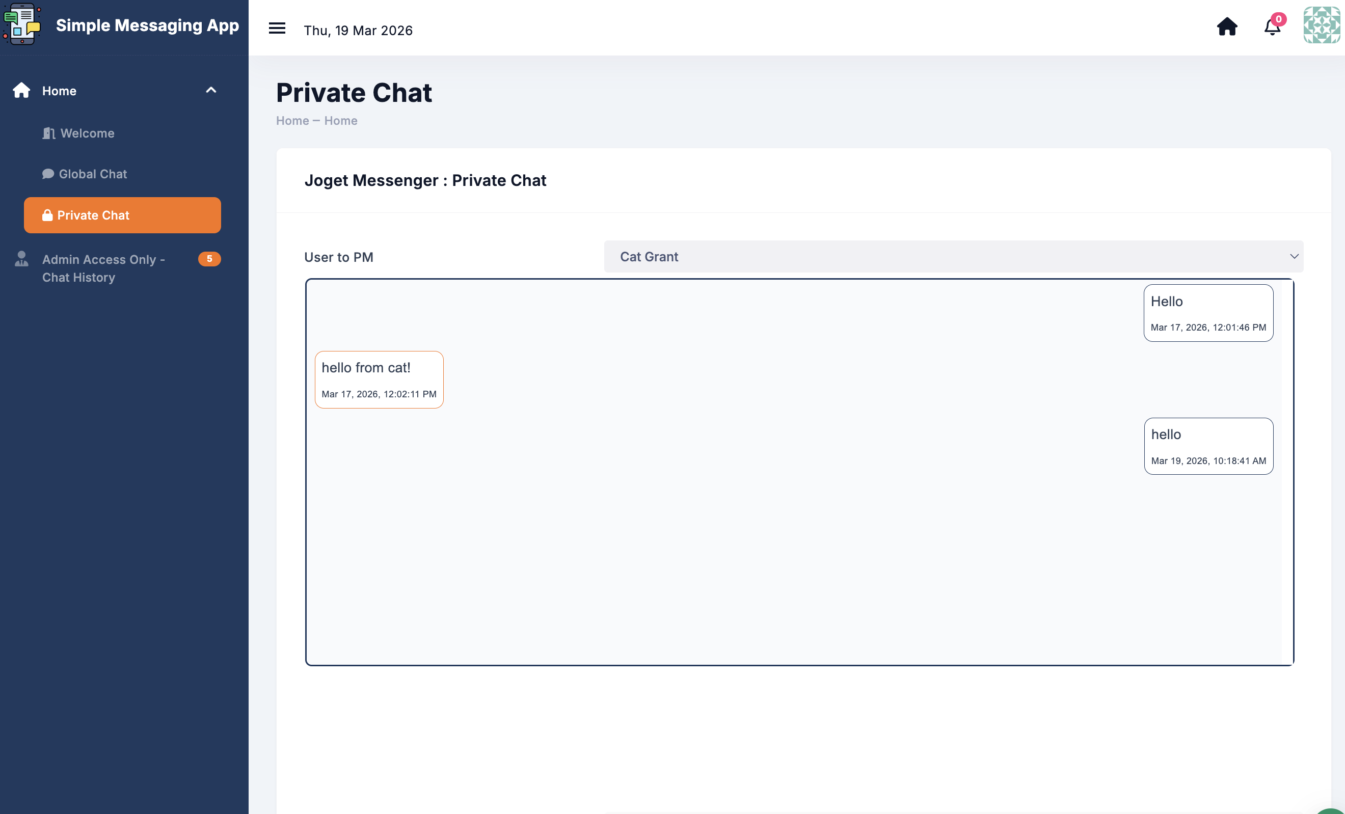The width and height of the screenshot is (1345, 814).
Task: Open Admin Access Only - Chat History
Action: pyautogui.click(x=104, y=268)
